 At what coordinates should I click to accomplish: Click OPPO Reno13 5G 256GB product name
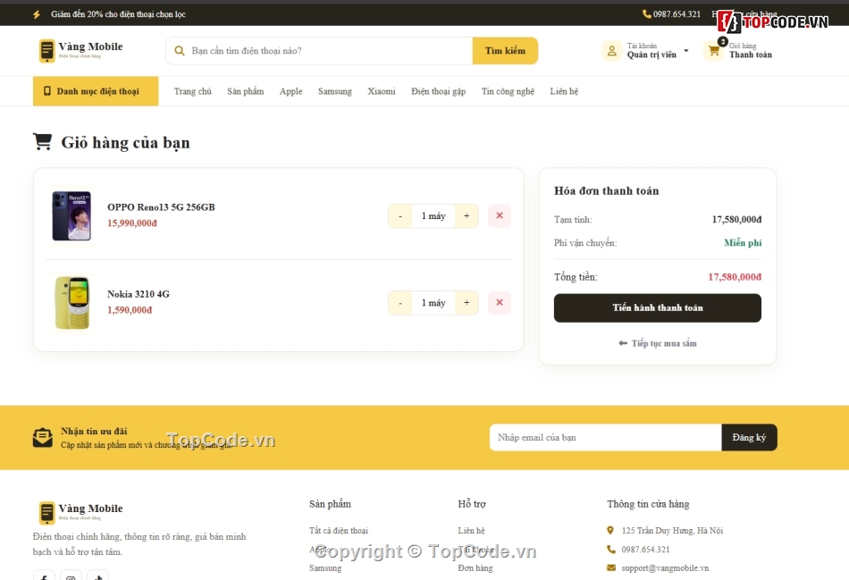point(161,206)
